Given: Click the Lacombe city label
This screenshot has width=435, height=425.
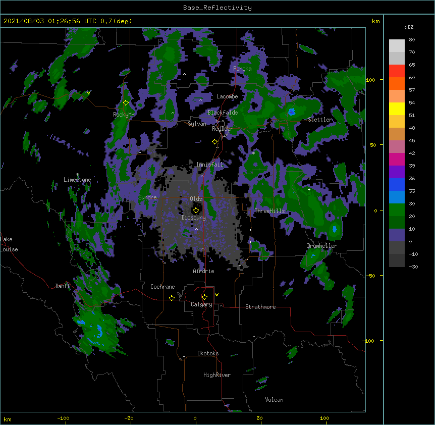Looking at the screenshot, I should pyautogui.click(x=227, y=96).
